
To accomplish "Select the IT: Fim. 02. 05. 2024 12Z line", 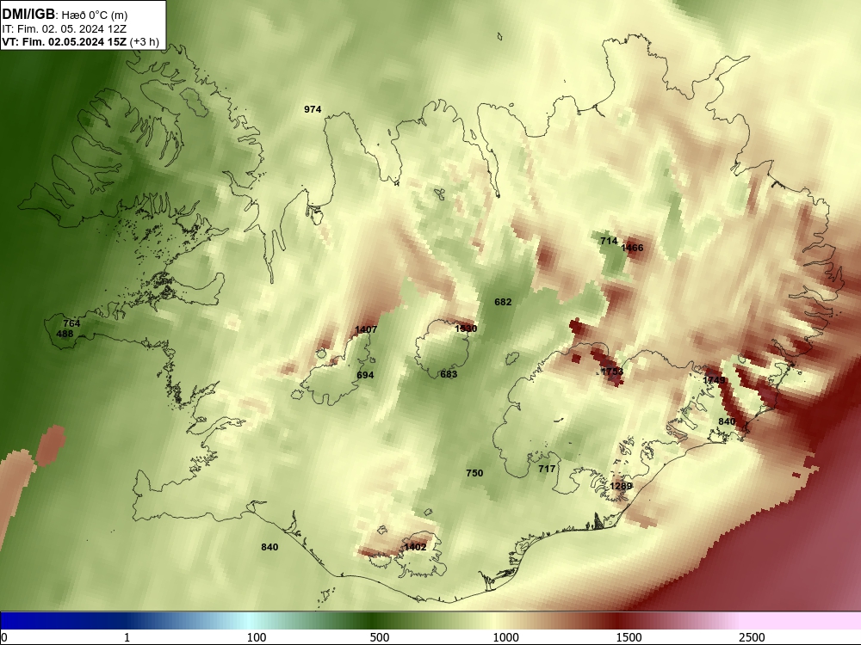I will coord(65,28).
